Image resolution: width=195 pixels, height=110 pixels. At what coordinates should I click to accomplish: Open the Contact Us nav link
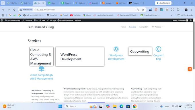click(144, 27)
